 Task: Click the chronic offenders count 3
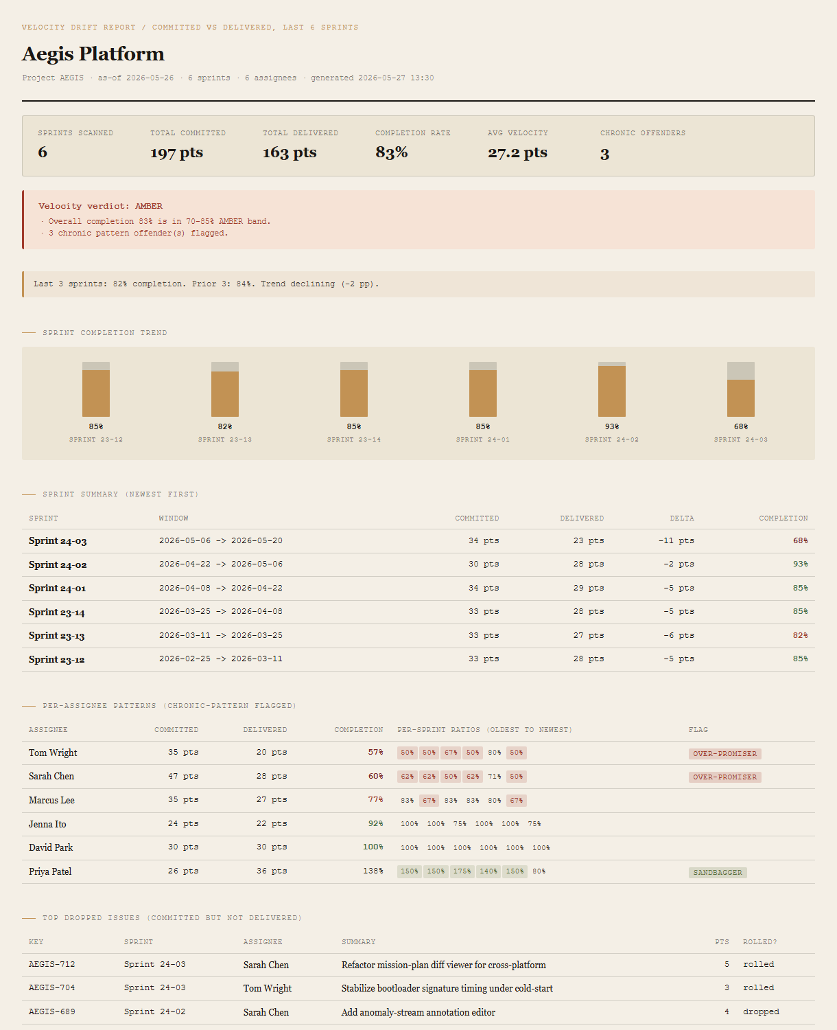(604, 153)
